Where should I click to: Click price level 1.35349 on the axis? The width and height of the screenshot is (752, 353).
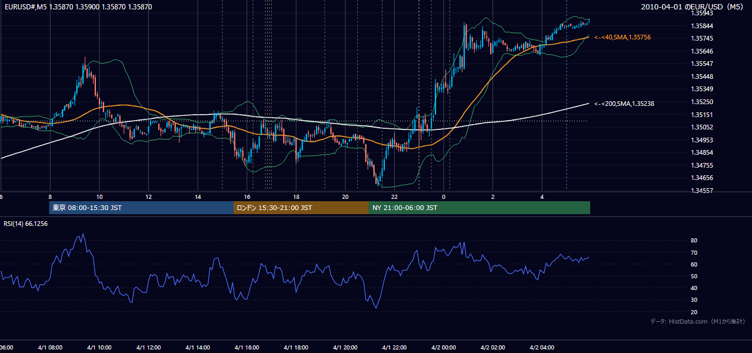tap(701, 89)
